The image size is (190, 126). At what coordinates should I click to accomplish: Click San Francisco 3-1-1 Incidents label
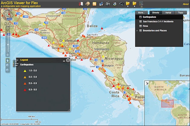(x=158, y=21)
